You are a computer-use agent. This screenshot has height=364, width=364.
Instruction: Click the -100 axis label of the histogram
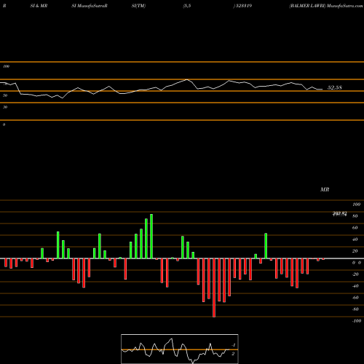tap(357, 321)
